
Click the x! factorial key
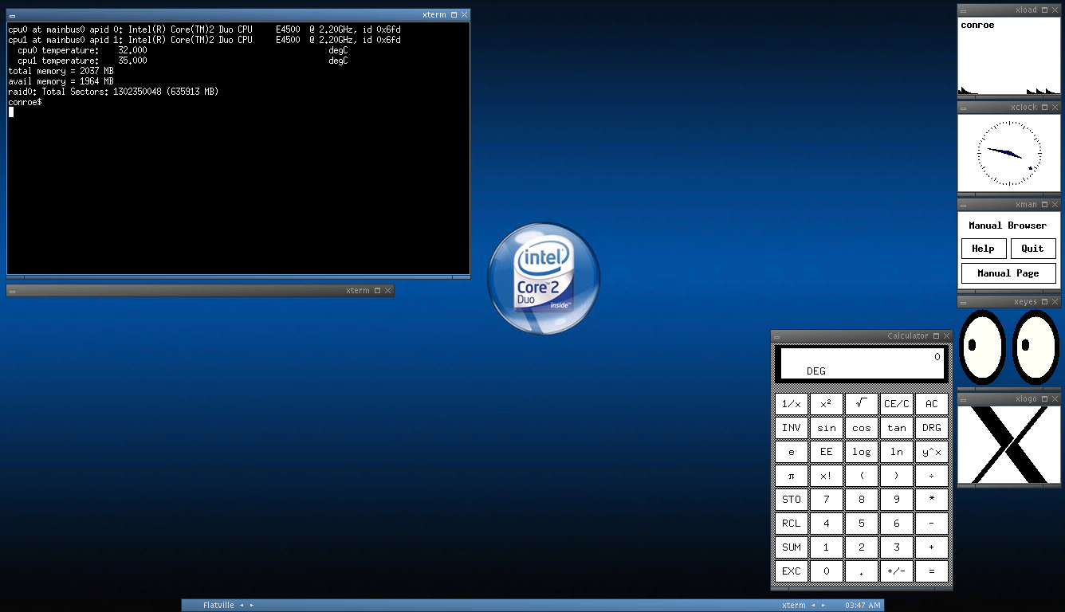(x=827, y=476)
